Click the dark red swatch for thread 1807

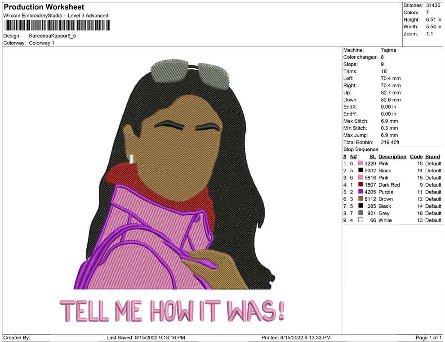(x=360, y=184)
